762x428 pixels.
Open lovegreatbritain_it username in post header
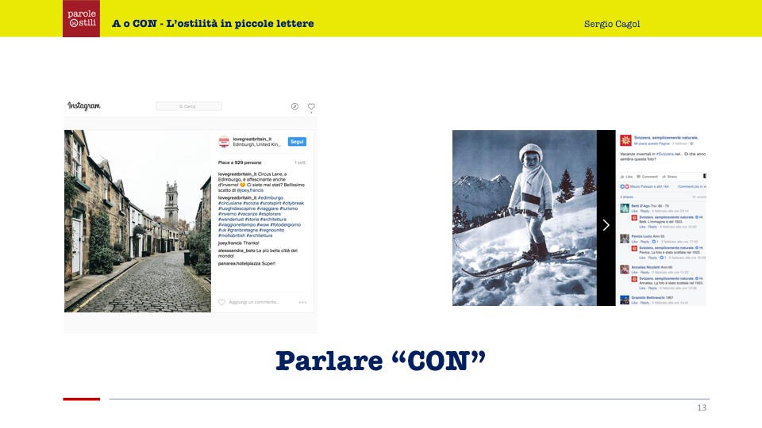(252, 139)
